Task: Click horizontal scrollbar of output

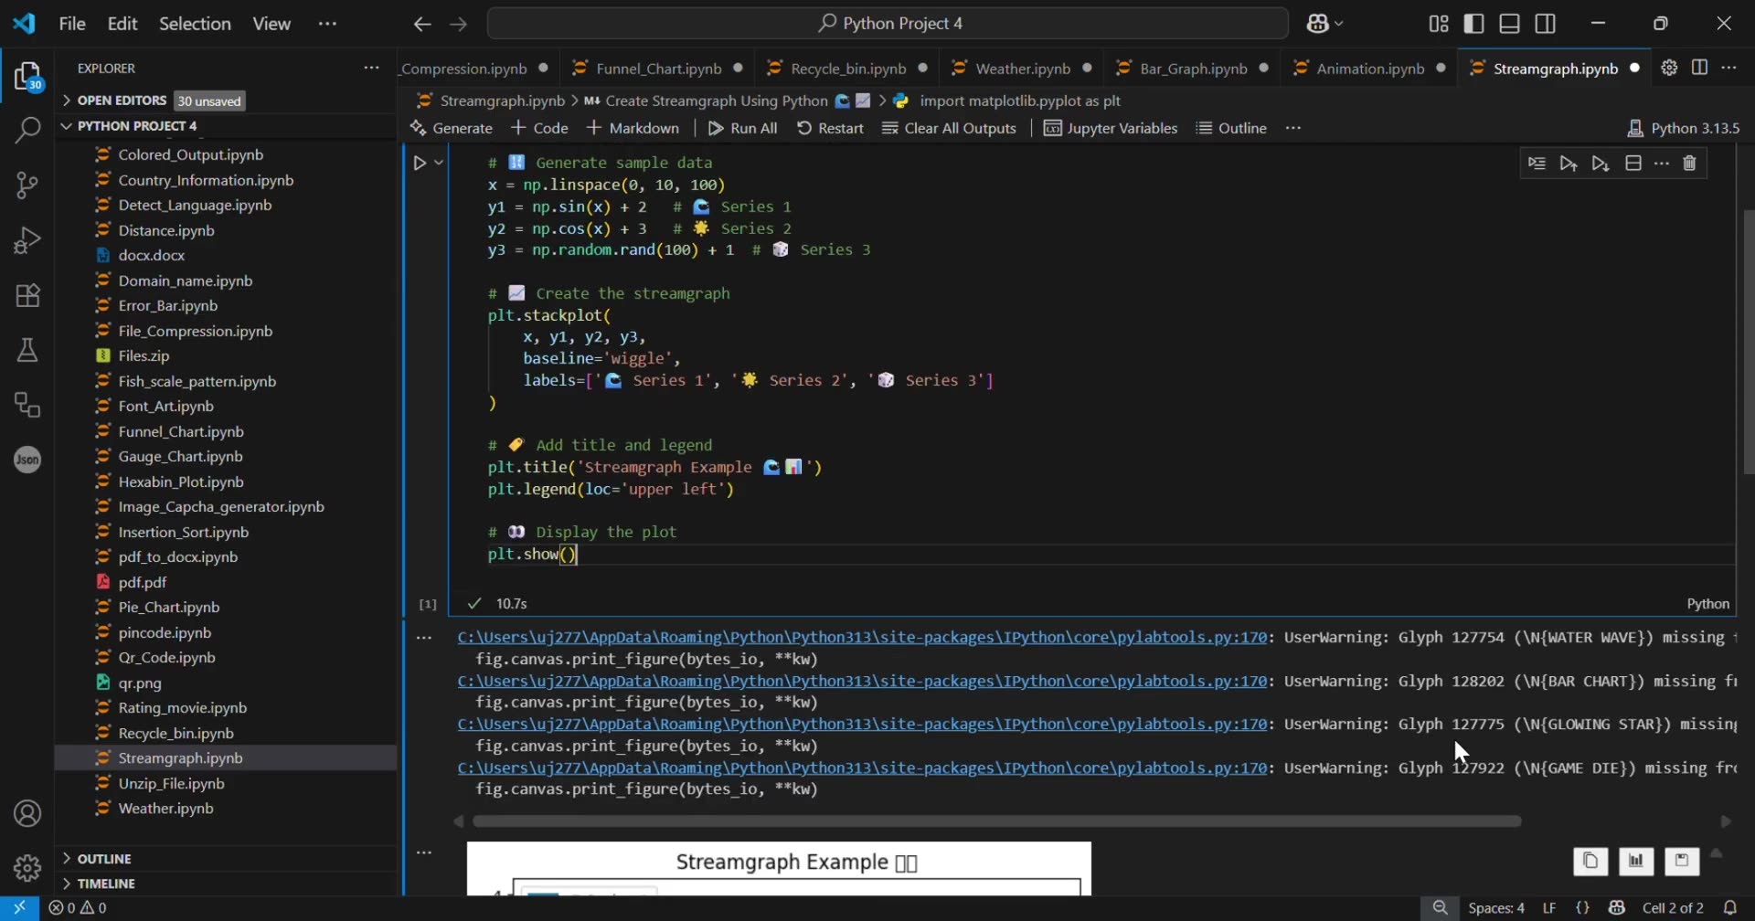Action: (996, 821)
